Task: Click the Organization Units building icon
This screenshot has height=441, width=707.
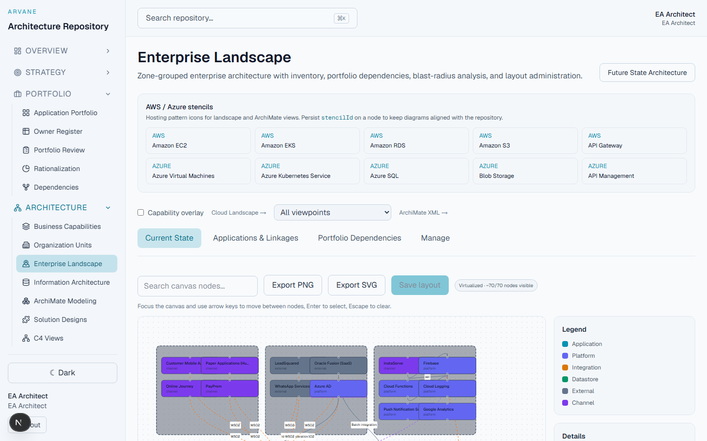Action: pos(26,245)
